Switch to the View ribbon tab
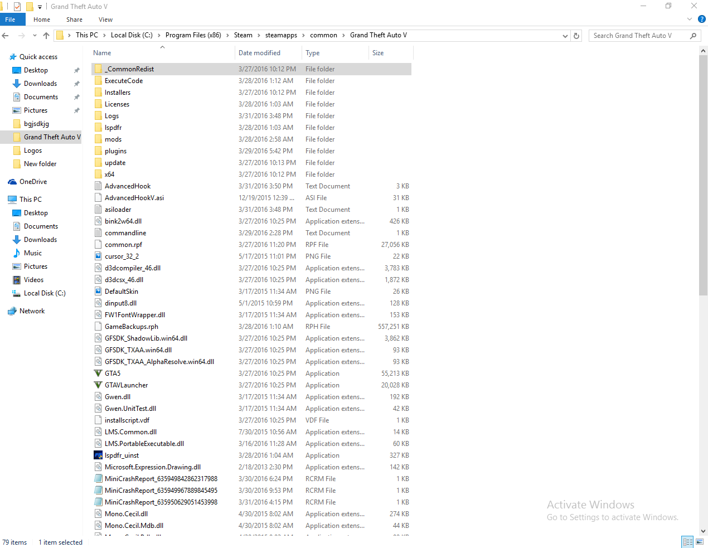The width and height of the screenshot is (708, 548). click(x=105, y=20)
